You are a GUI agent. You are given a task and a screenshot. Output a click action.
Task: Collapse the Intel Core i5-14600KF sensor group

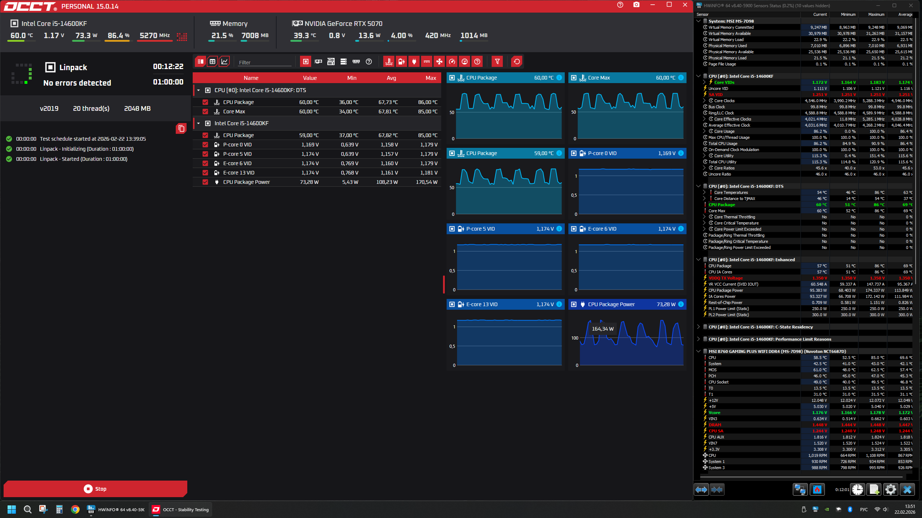click(x=198, y=123)
